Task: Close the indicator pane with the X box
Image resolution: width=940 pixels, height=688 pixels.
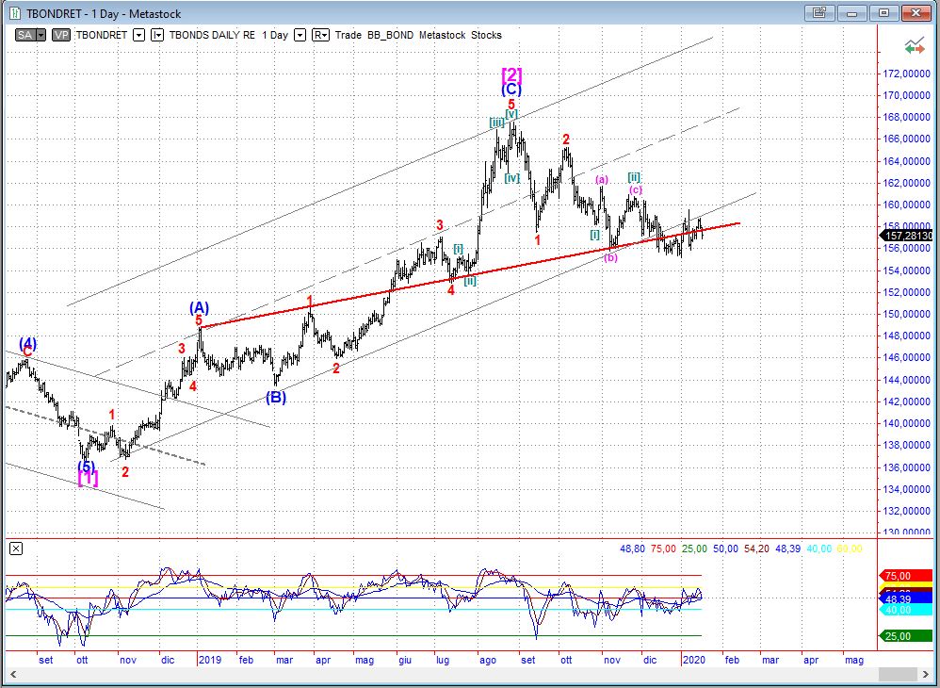Action: tap(16, 549)
